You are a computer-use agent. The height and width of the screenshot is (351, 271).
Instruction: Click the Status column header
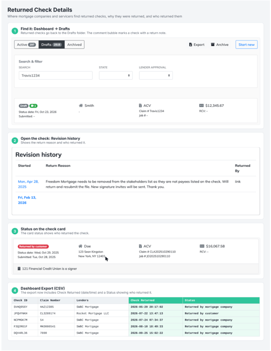(x=221, y=300)
